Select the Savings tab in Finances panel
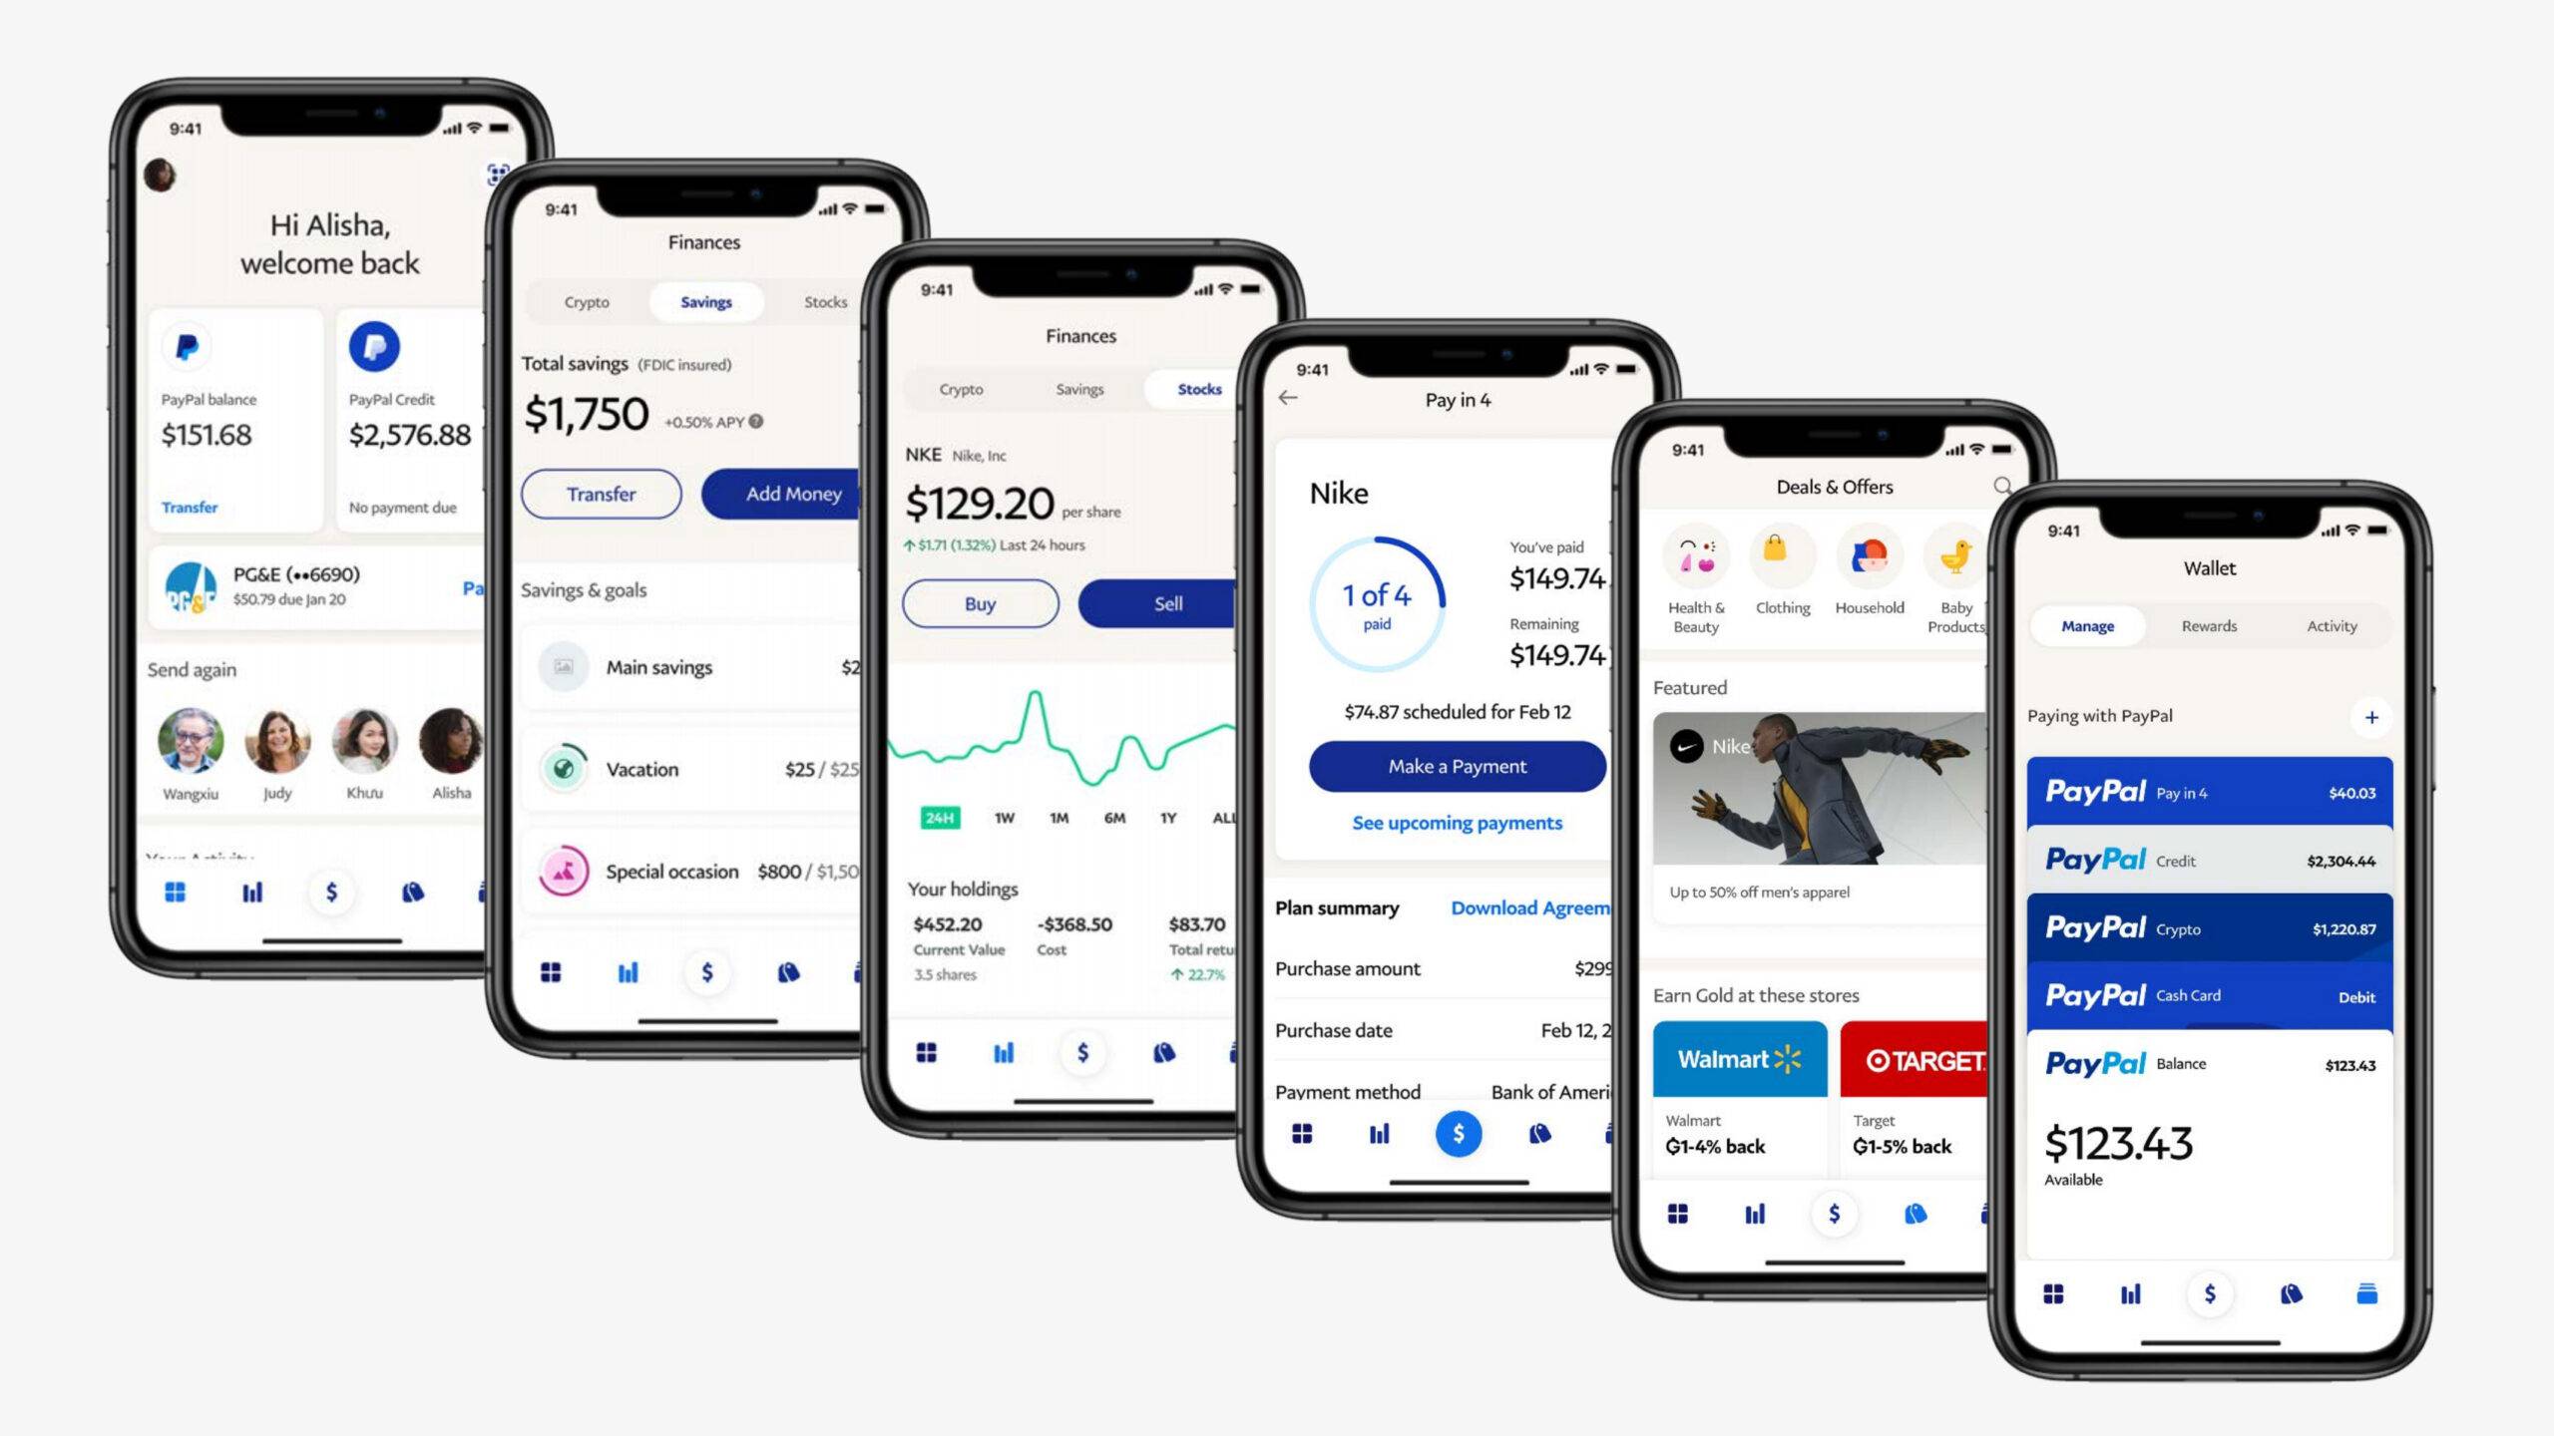This screenshot has height=1436, width=2554. coord(701,301)
